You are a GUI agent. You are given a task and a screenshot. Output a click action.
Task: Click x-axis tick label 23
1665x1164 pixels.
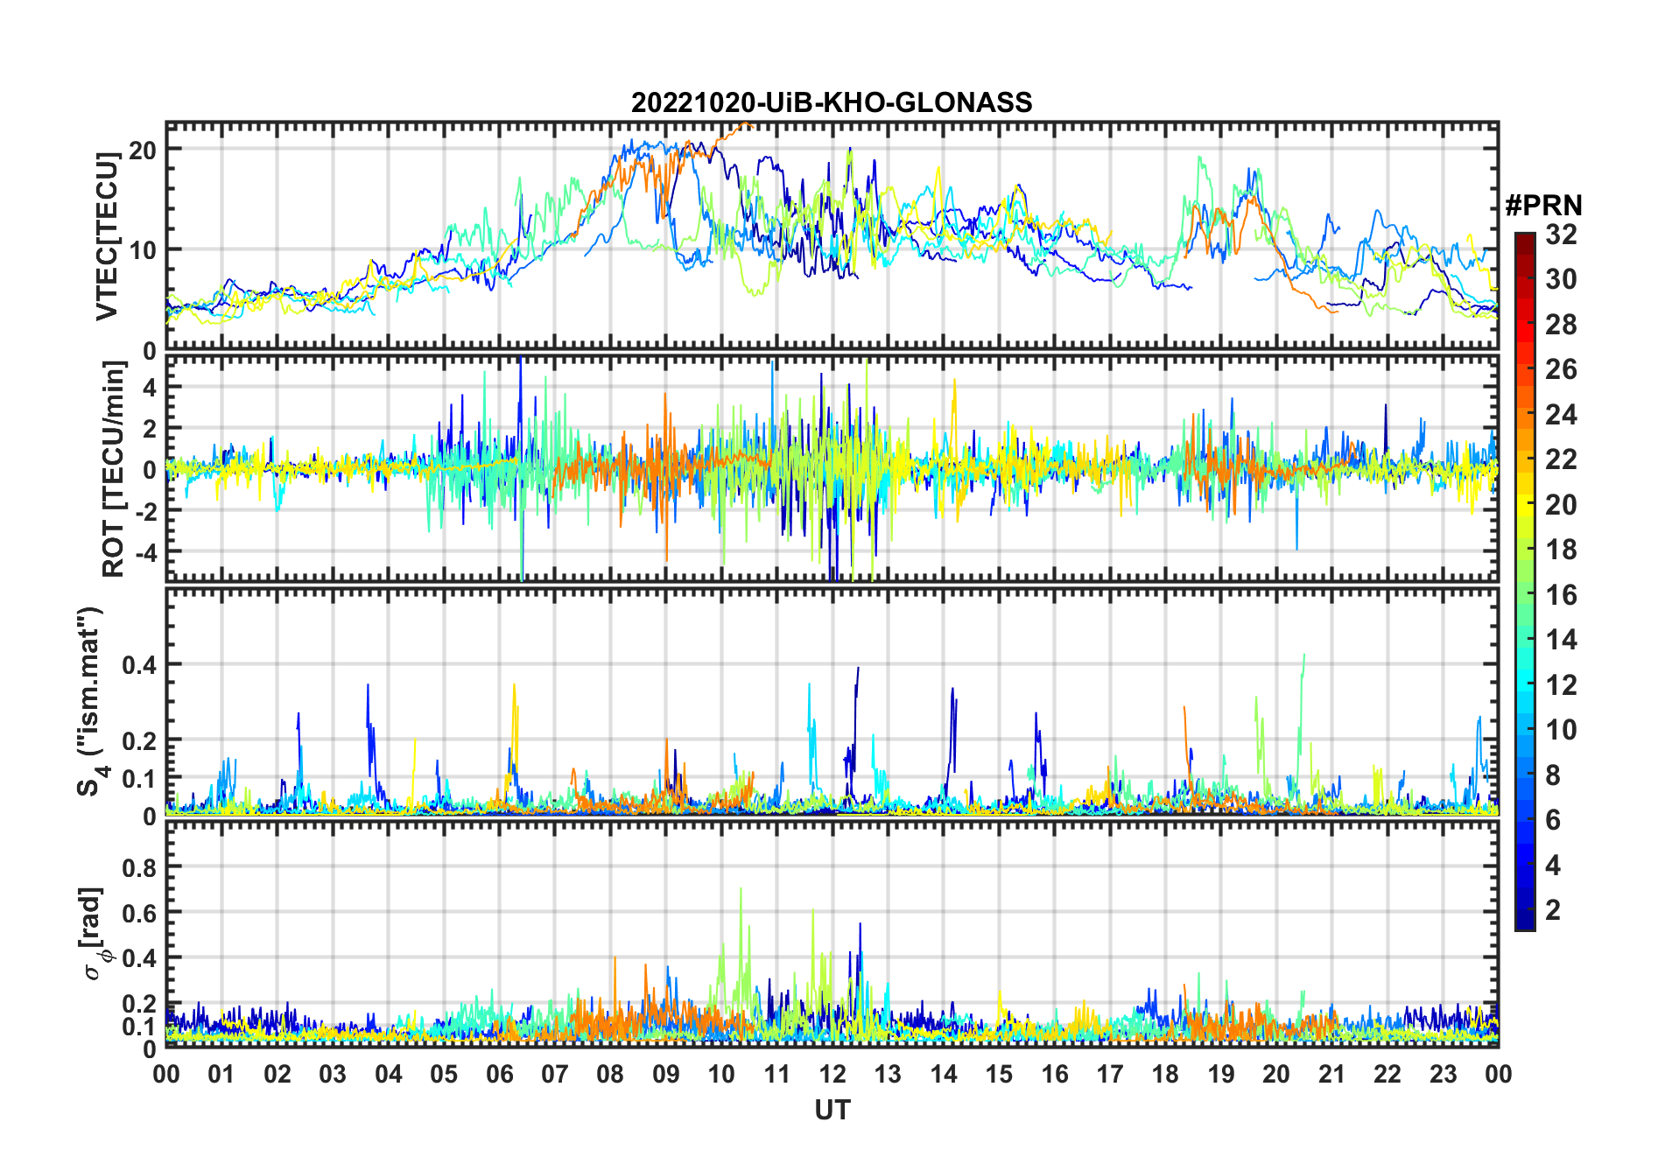coord(1443,1074)
